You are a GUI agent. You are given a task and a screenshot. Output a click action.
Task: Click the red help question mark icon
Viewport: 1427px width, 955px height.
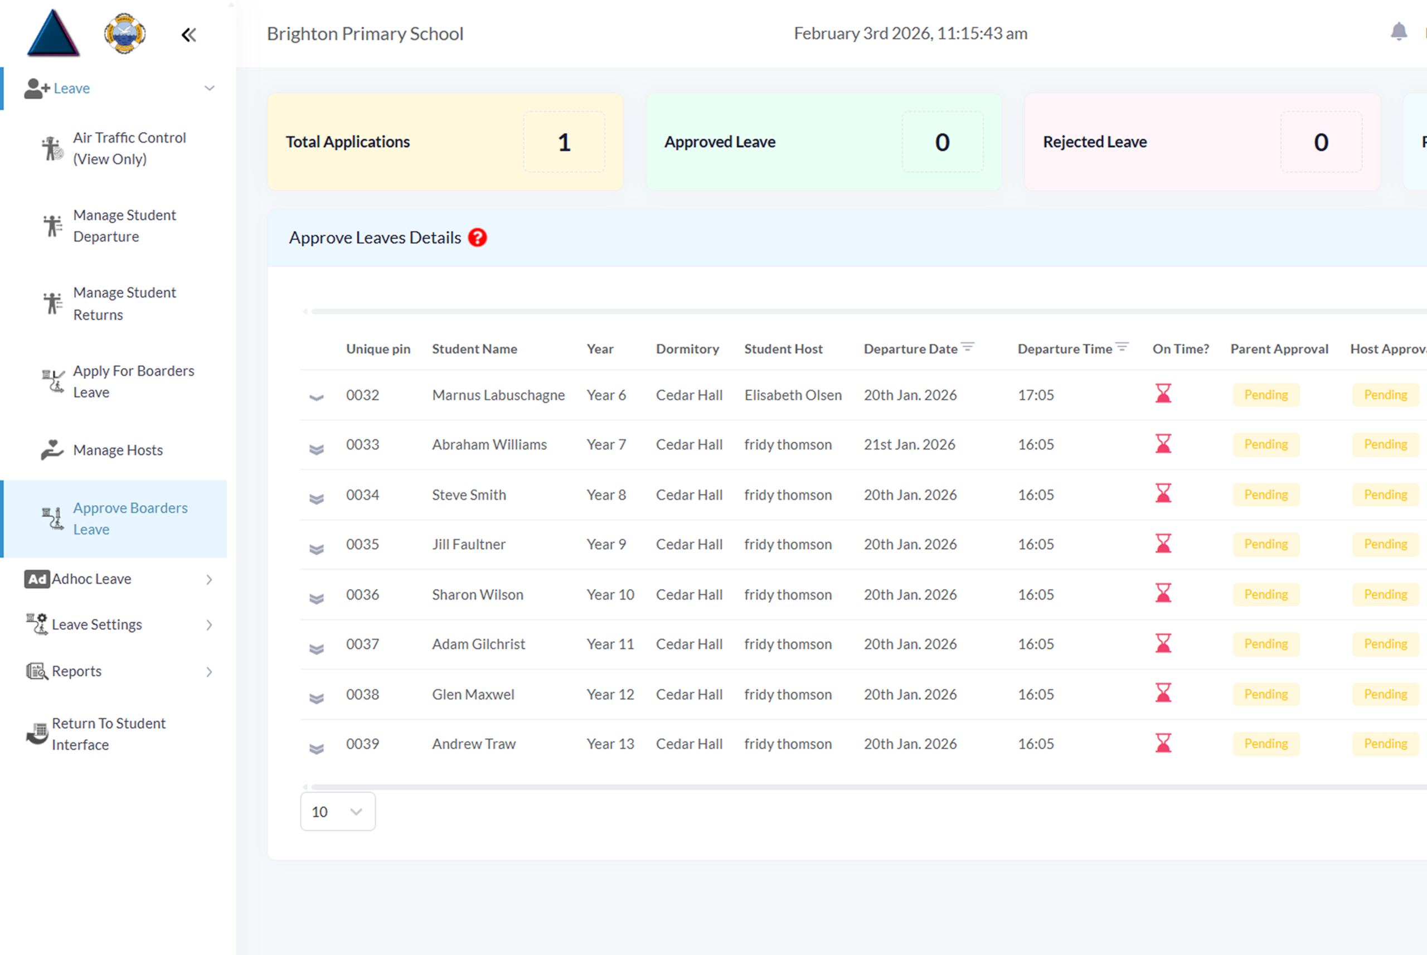pyautogui.click(x=477, y=237)
